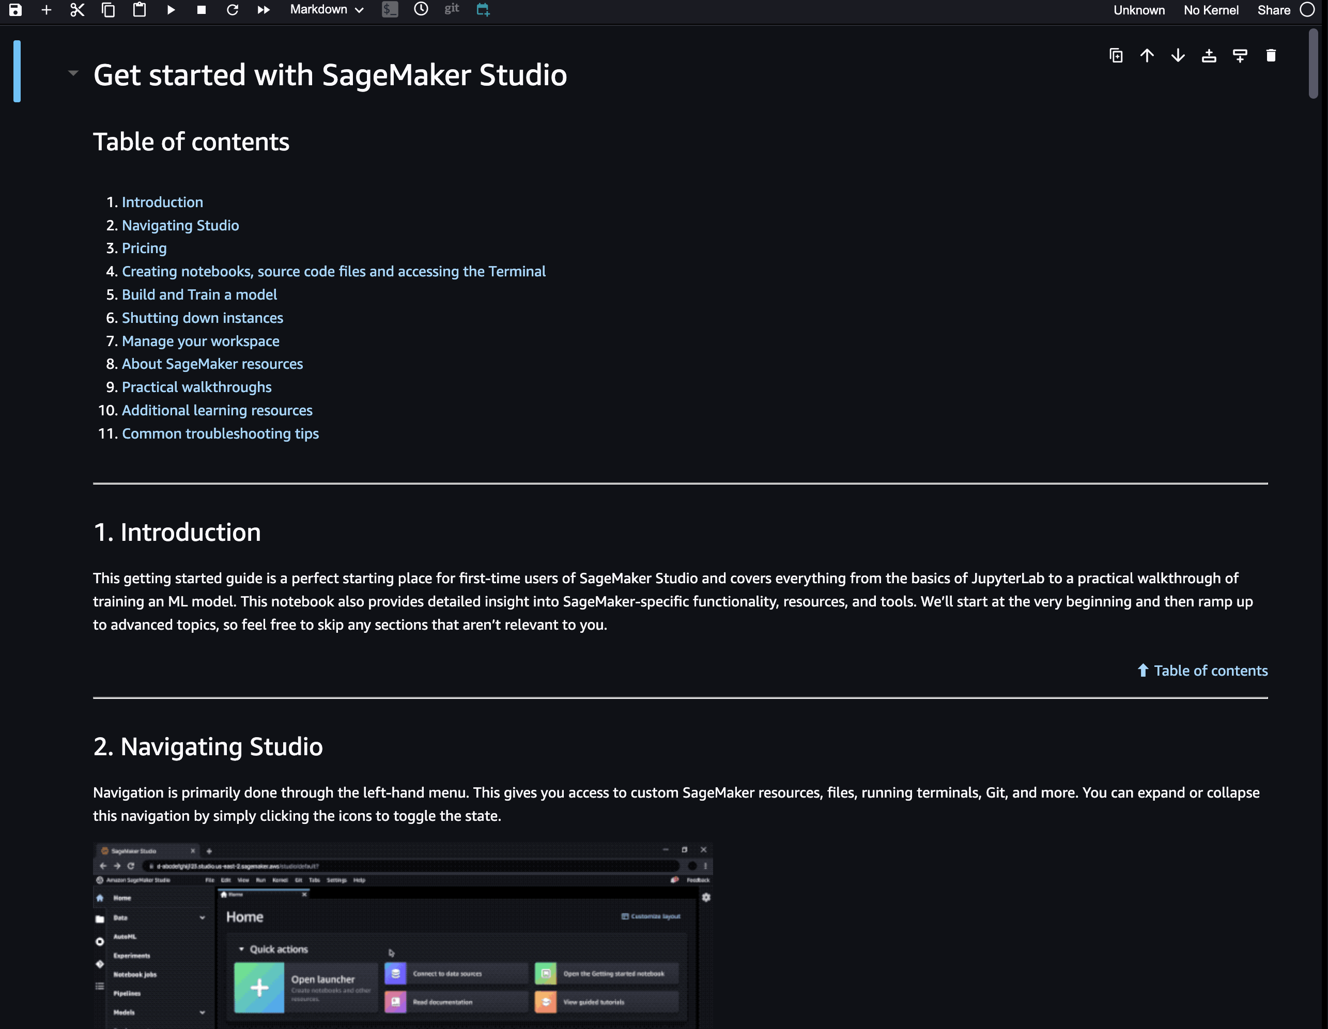
Task: Open the git panel icon
Action: pyautogui.click(x=451, y=8)
